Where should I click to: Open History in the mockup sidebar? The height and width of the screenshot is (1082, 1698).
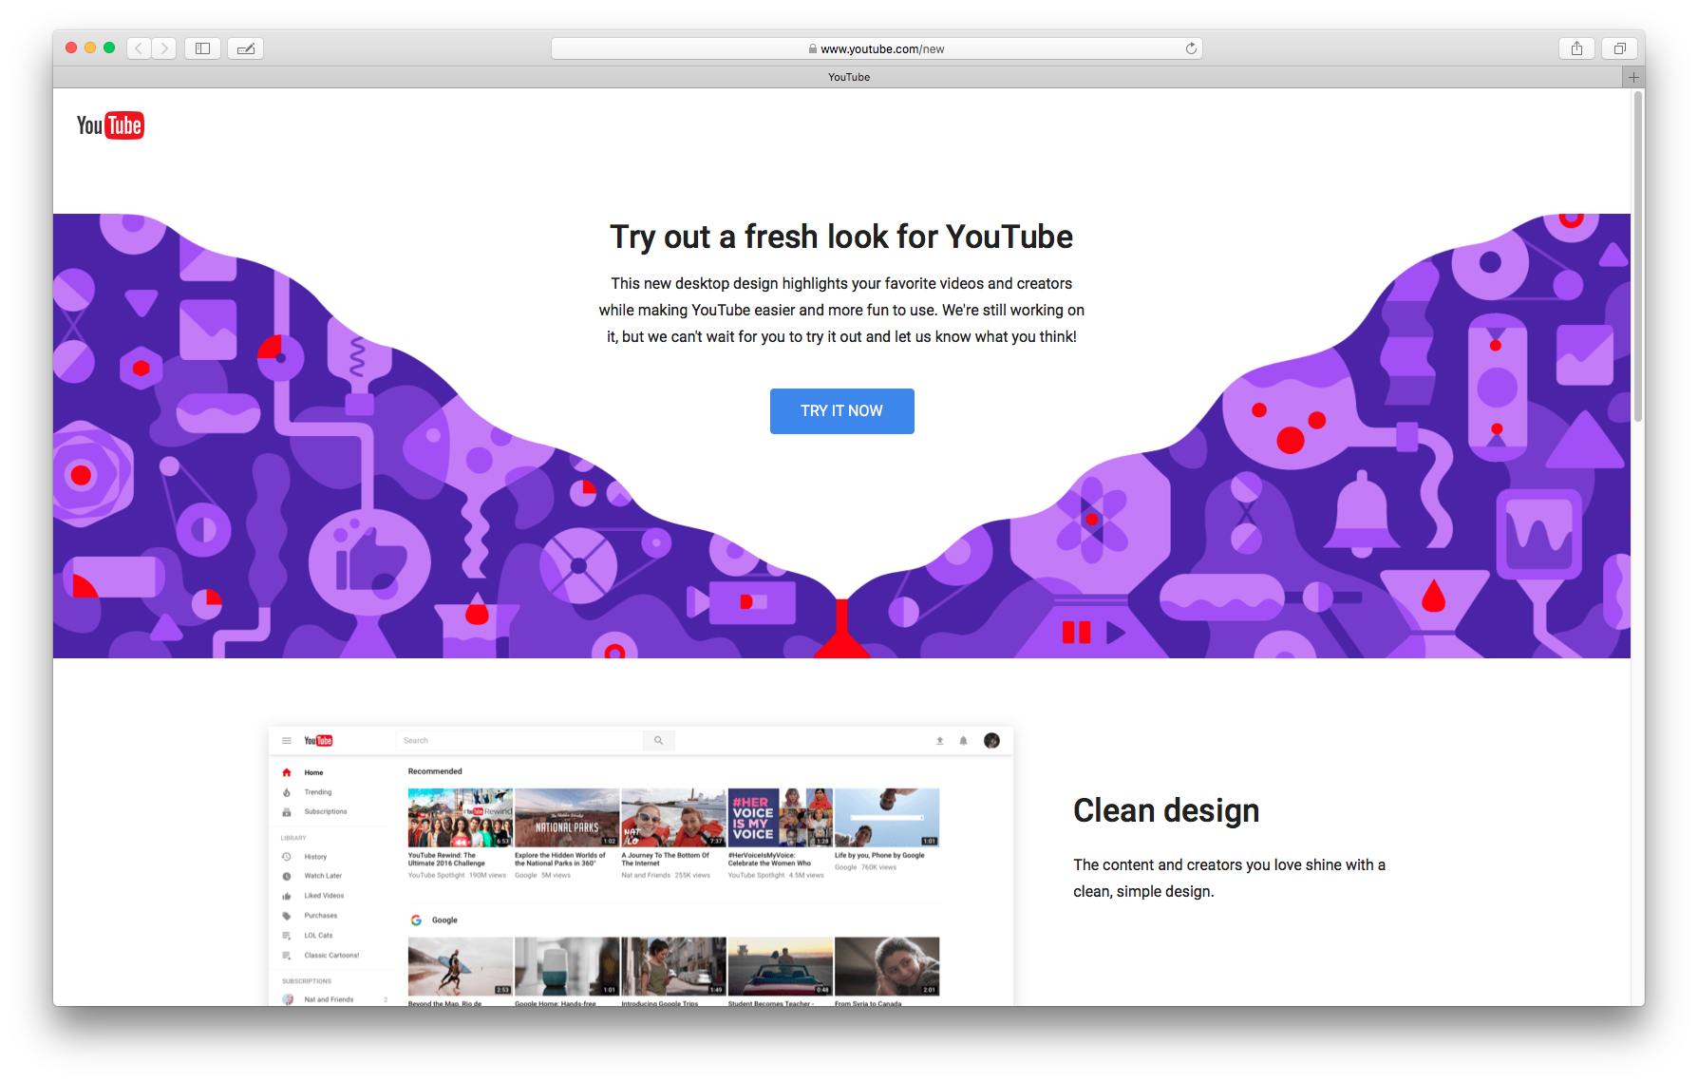click(314, 857)
